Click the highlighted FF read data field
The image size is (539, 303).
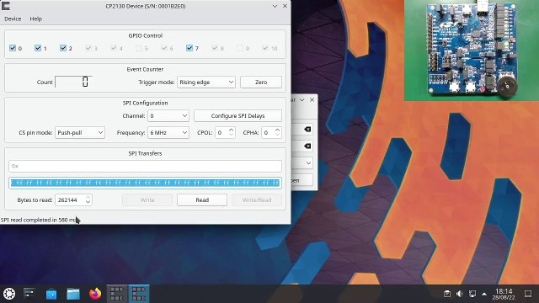(x=145, y=183)
